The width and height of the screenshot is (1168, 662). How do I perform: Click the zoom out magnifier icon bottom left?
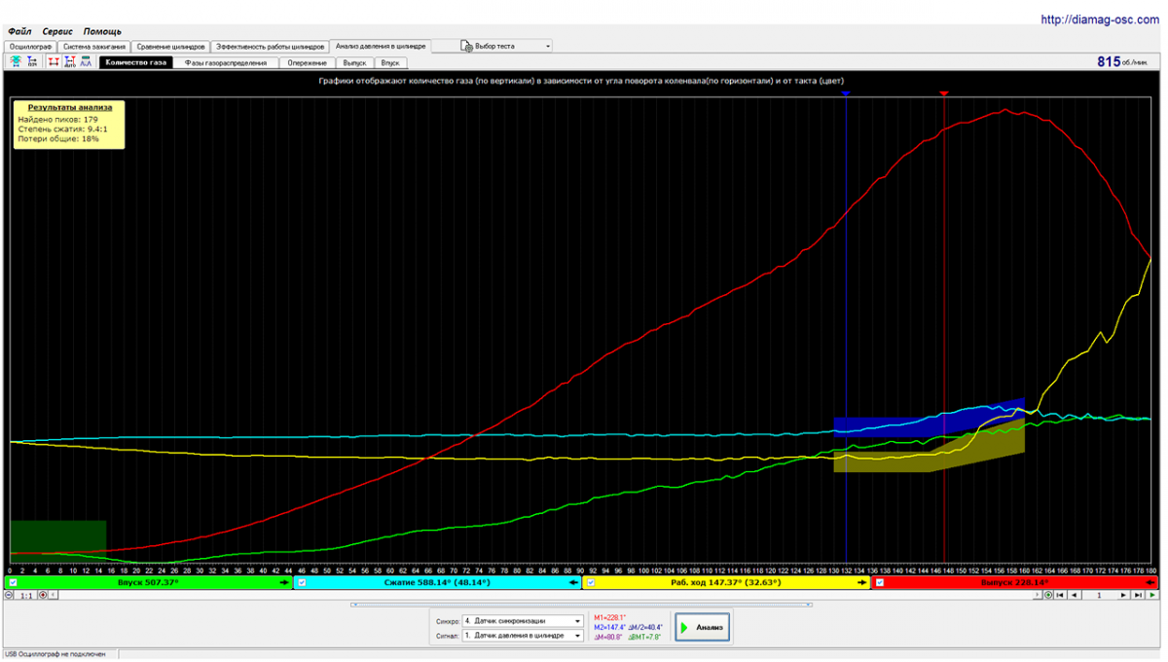pos(10,595)
